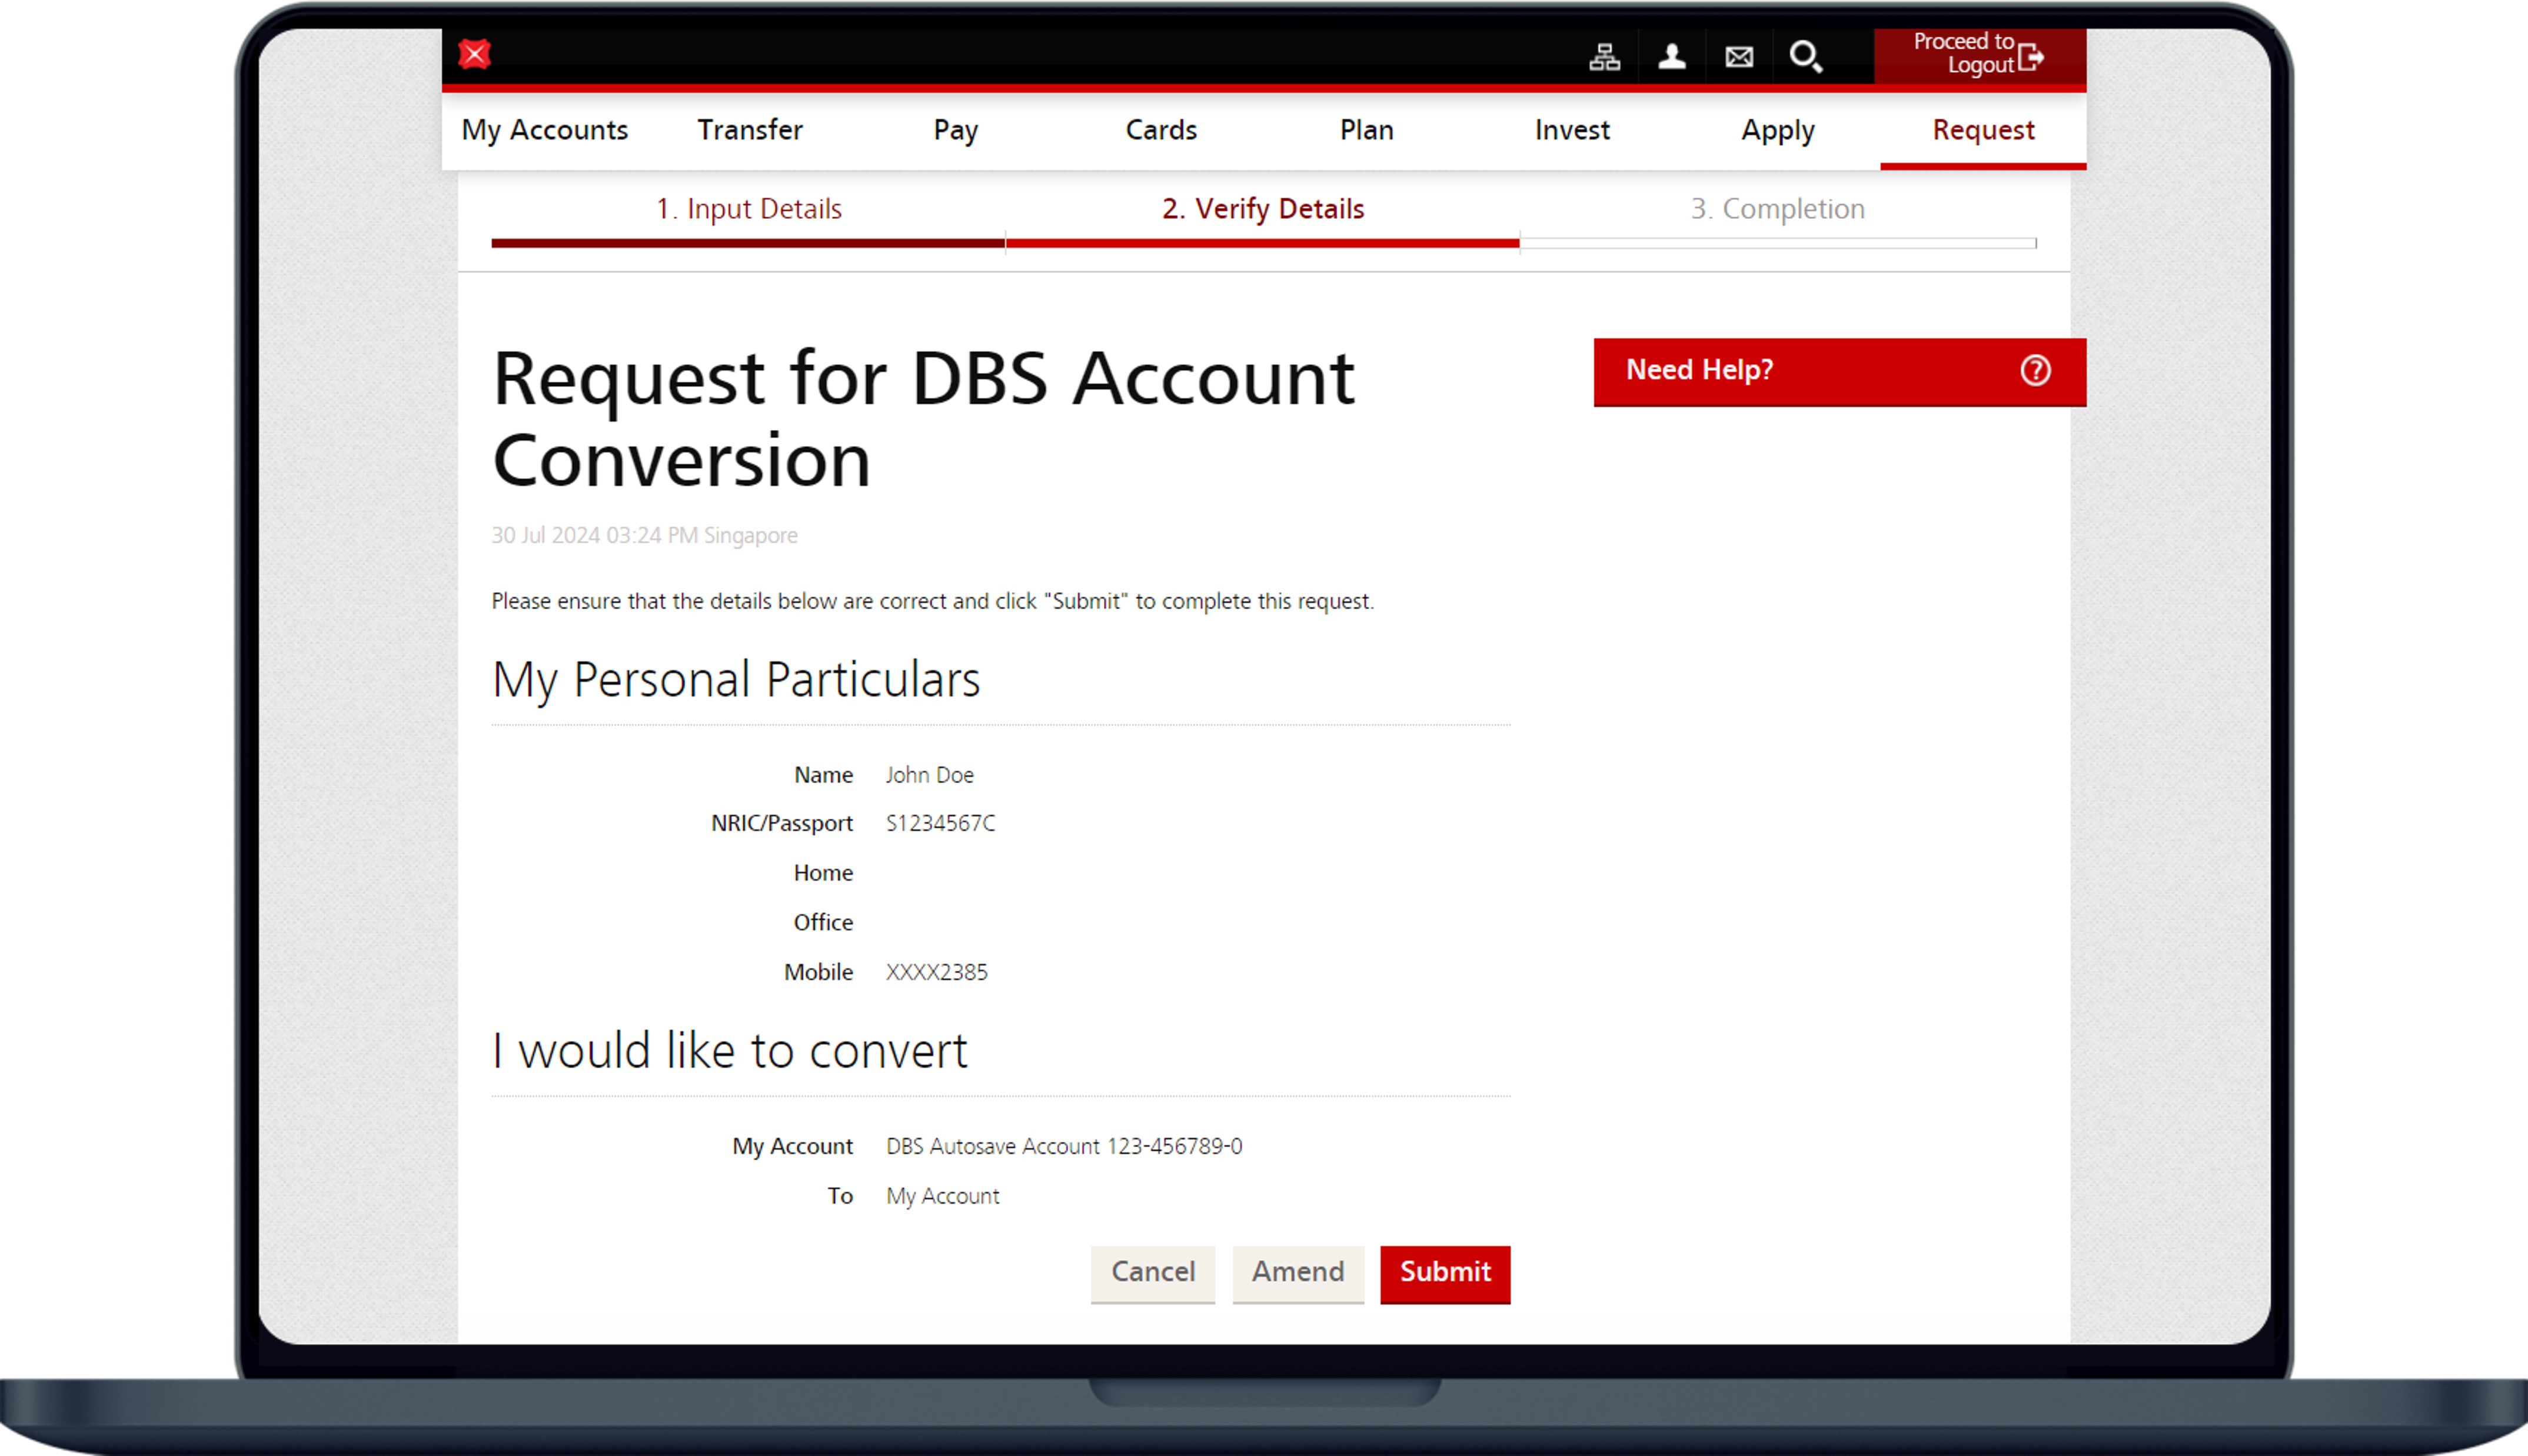This screenshot has width=2528, height=1456.
Task: Open the Pay menu
Action: pyautogui.click(x=956, y=130)
